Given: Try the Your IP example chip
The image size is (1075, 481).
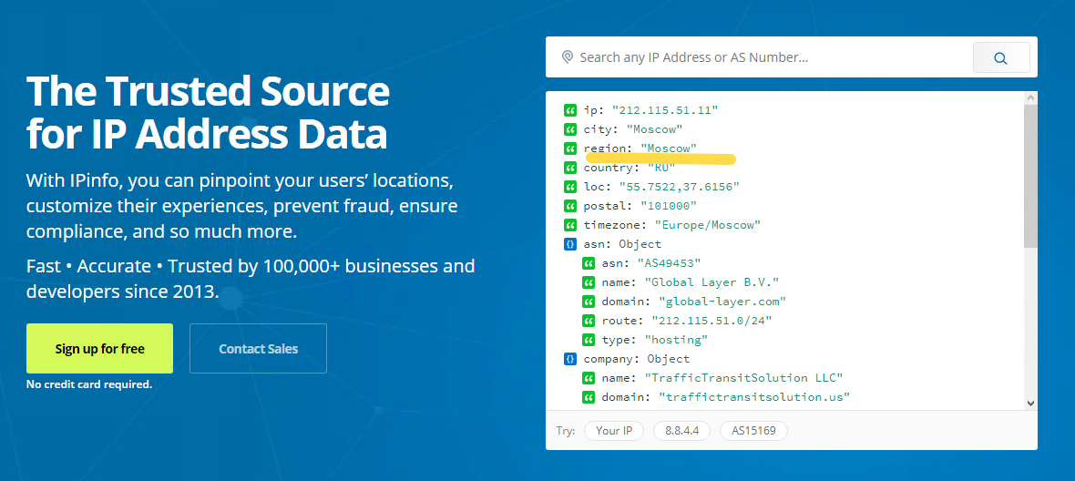Looking at the screenshot, I should coord(614,431).
